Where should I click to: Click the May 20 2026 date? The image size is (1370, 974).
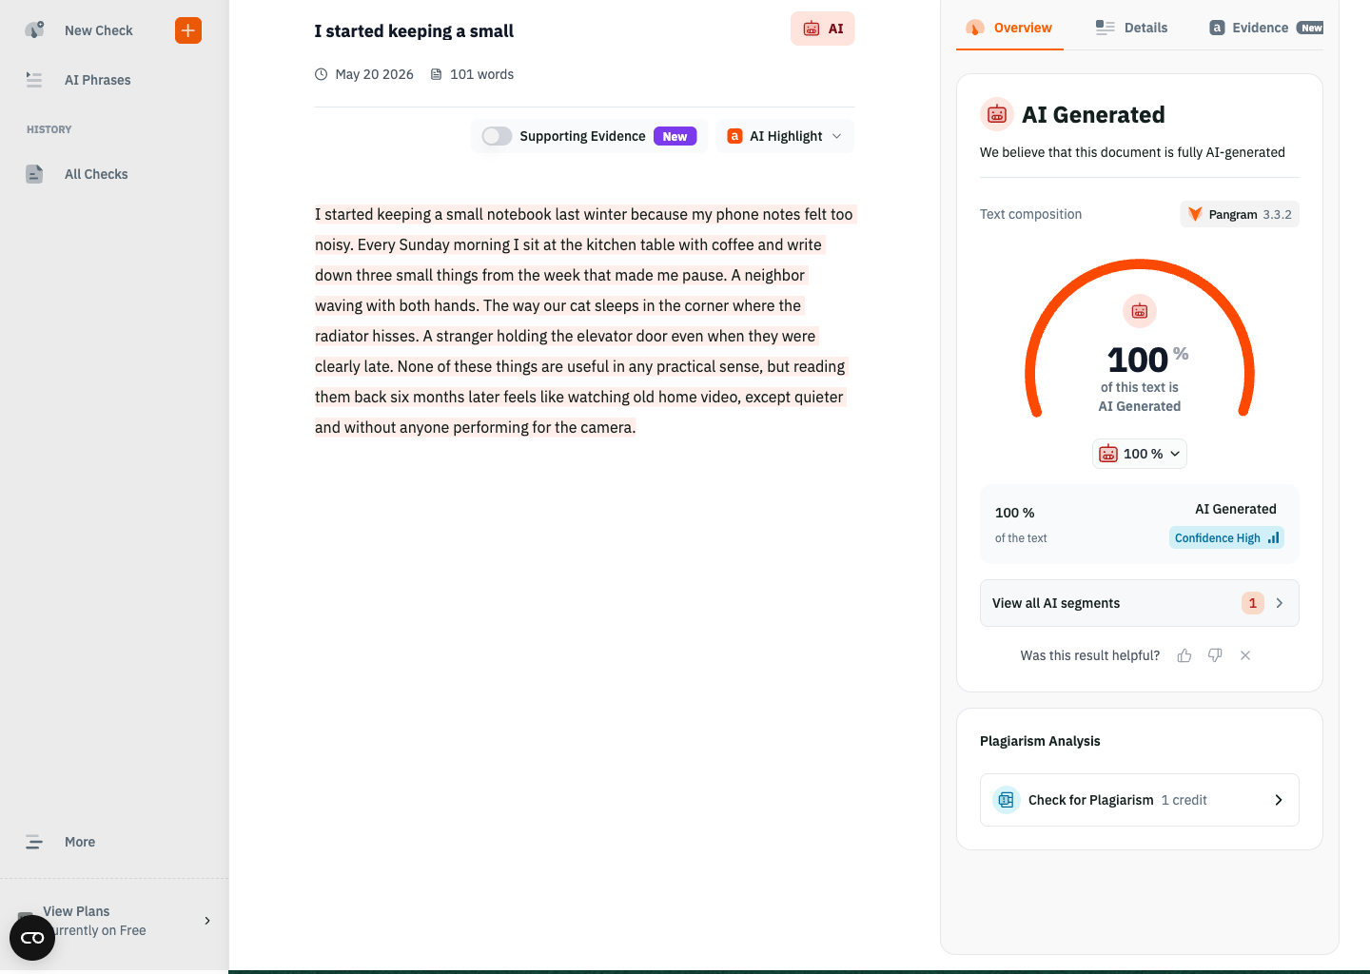click(x=374, y=74)
